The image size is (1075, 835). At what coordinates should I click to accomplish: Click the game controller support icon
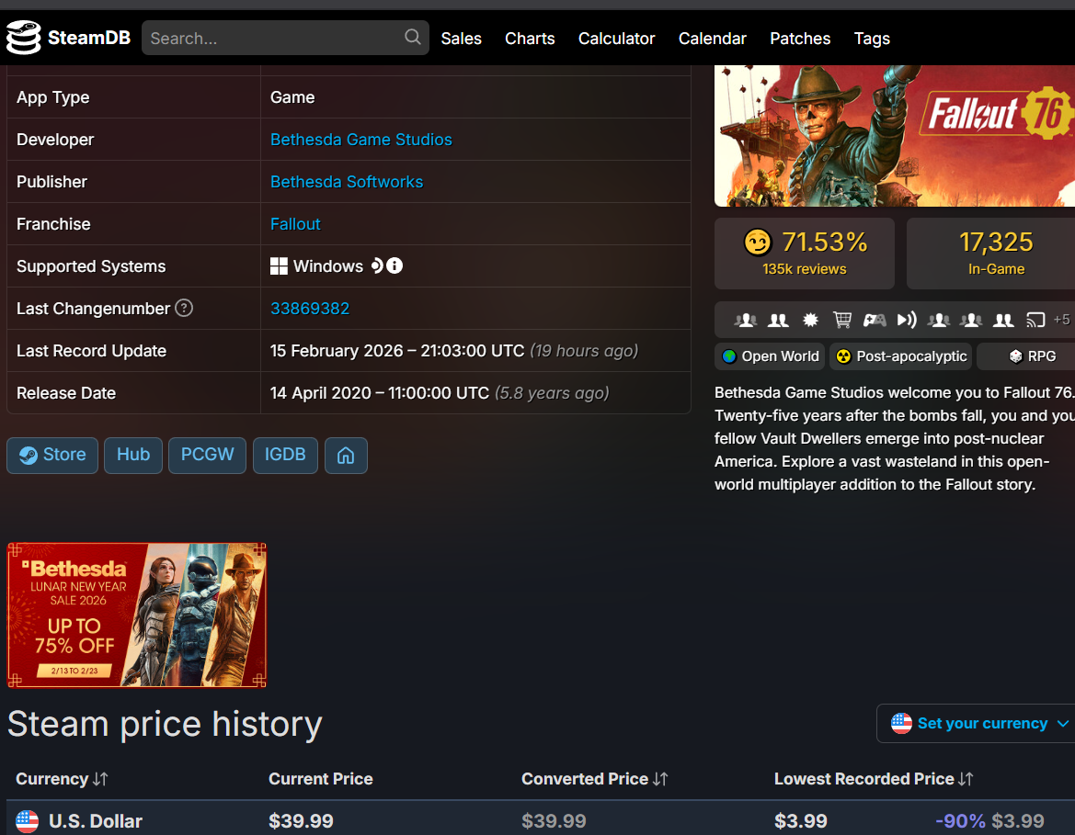pyautogui.click(x=875, y=320)
